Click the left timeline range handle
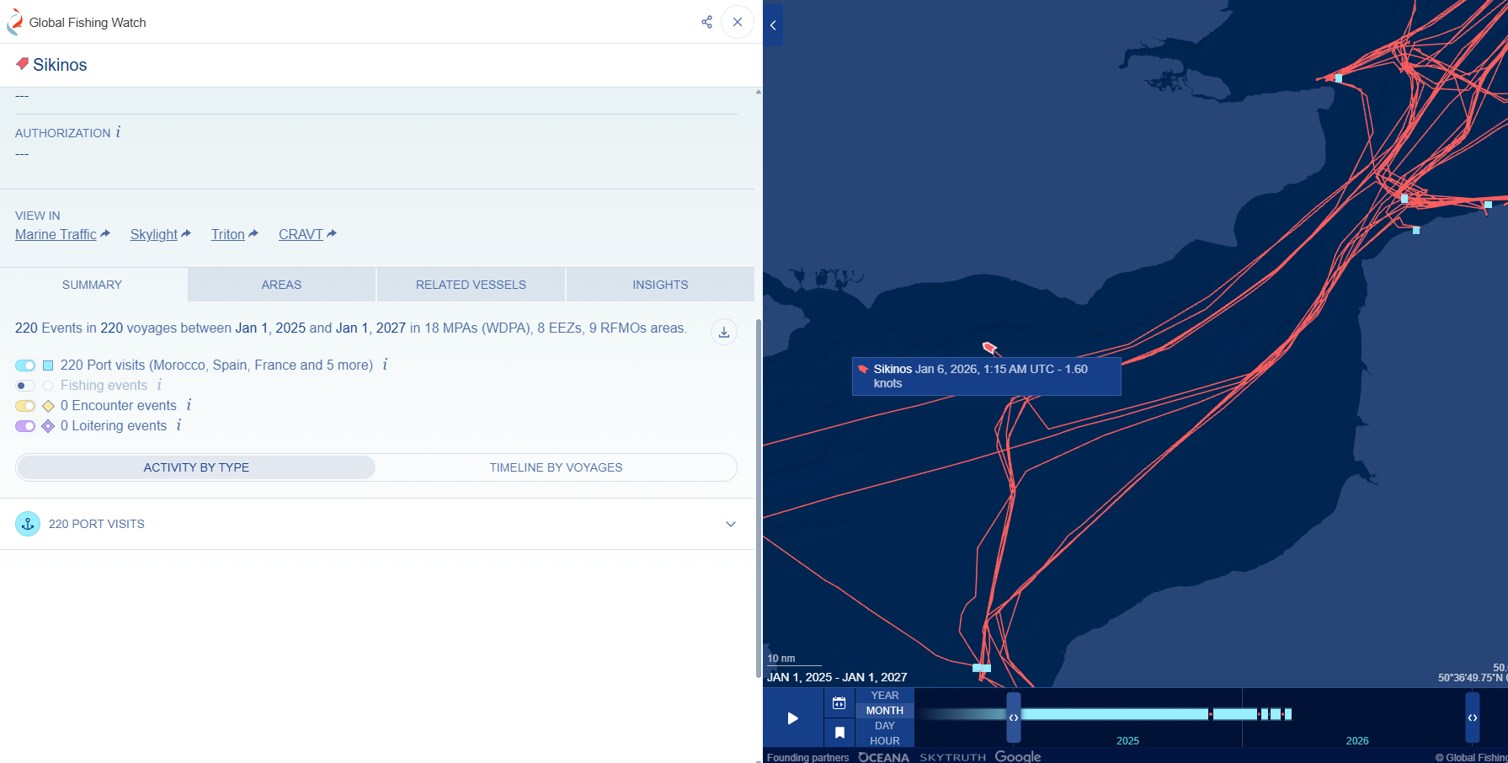 (1013, 718)
